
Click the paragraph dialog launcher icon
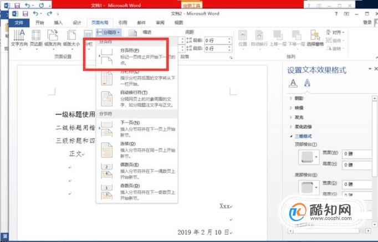tap(231, 58)
